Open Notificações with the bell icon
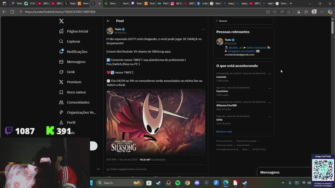 coord(73,52)
